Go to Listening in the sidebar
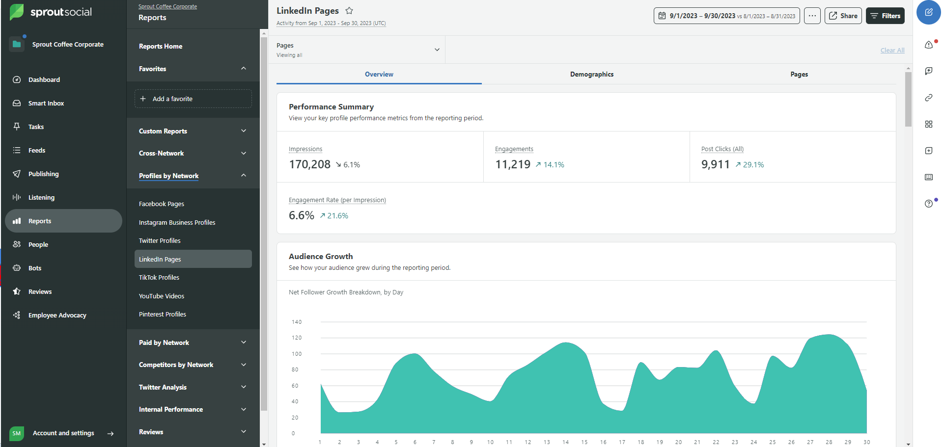Screen dimensions: 944x447 (x=41, y=197)
